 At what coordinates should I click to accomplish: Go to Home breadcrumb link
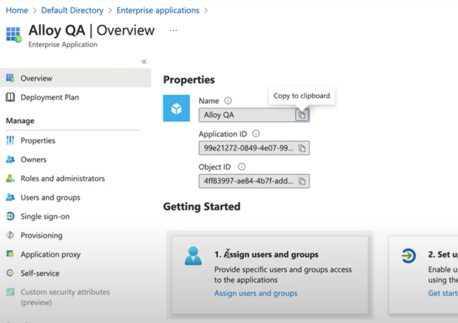pos(17,10)
